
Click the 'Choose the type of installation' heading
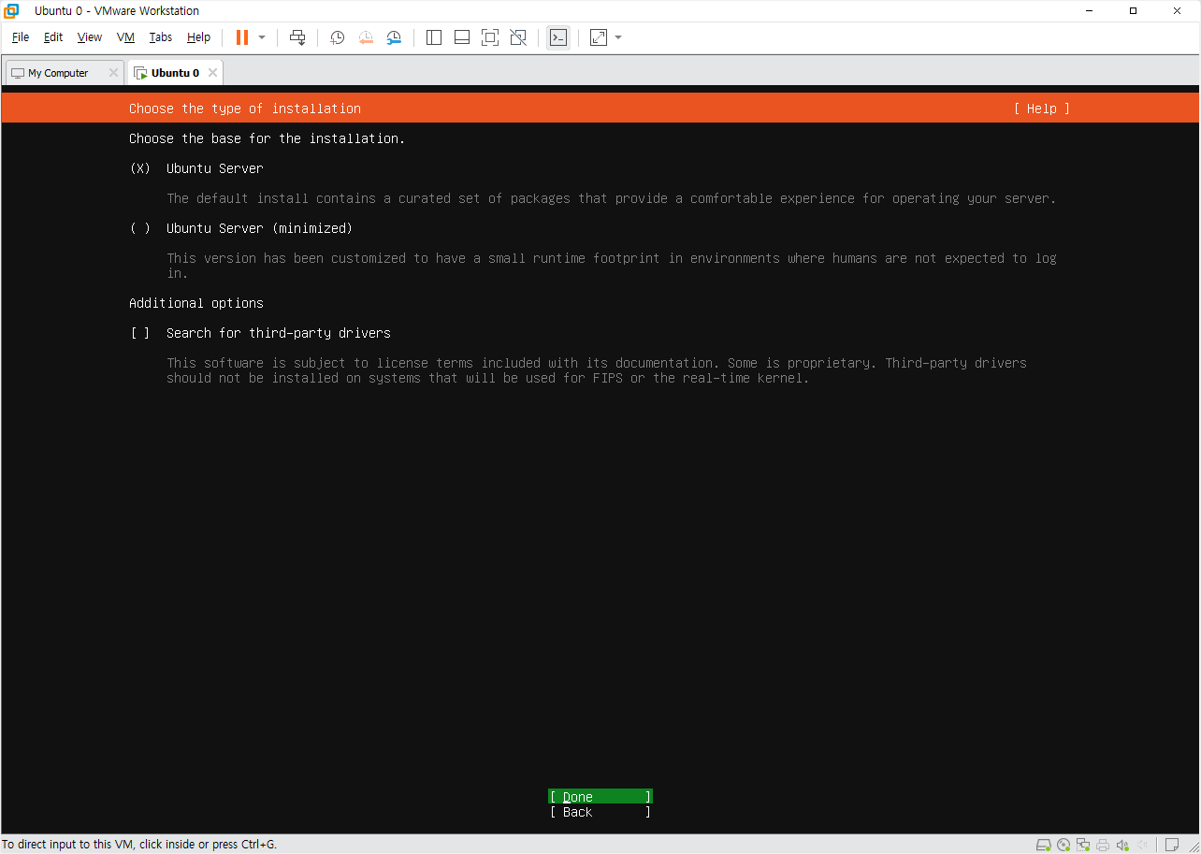coord(245,109)
